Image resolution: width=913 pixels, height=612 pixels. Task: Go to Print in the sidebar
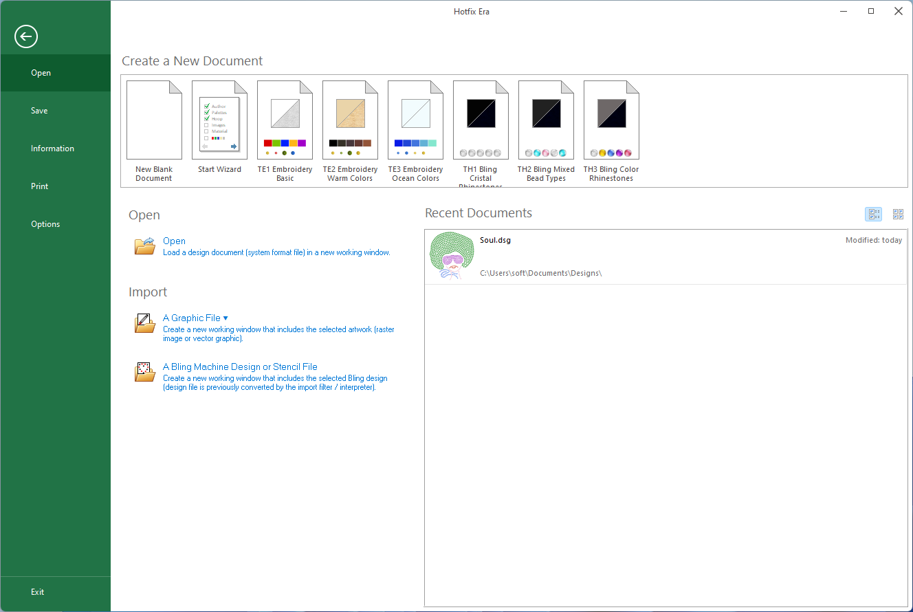point(55,186)
